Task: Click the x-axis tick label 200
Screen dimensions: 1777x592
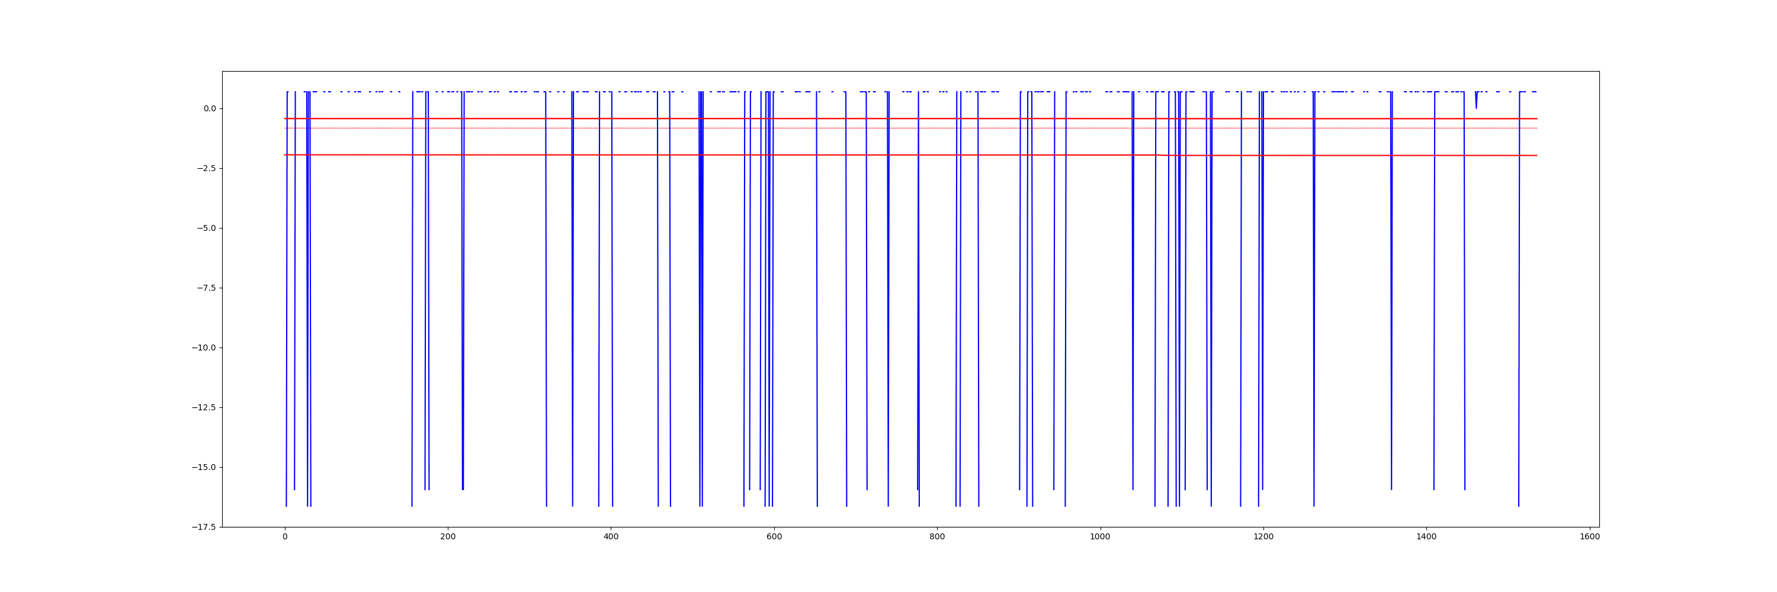Action: 448,537
